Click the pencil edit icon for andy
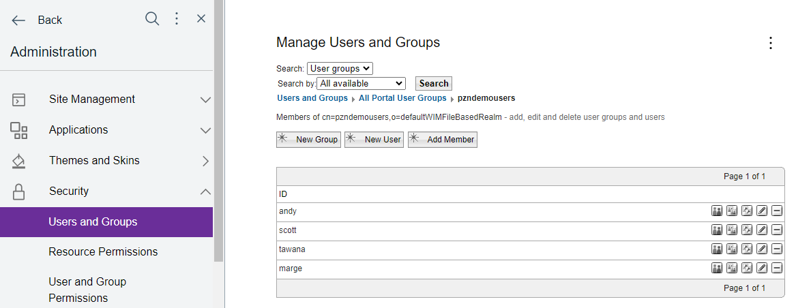796x308 pixels. [x=762, y=211]
